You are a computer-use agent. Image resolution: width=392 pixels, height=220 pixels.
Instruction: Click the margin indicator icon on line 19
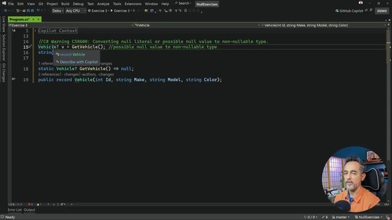13,79
